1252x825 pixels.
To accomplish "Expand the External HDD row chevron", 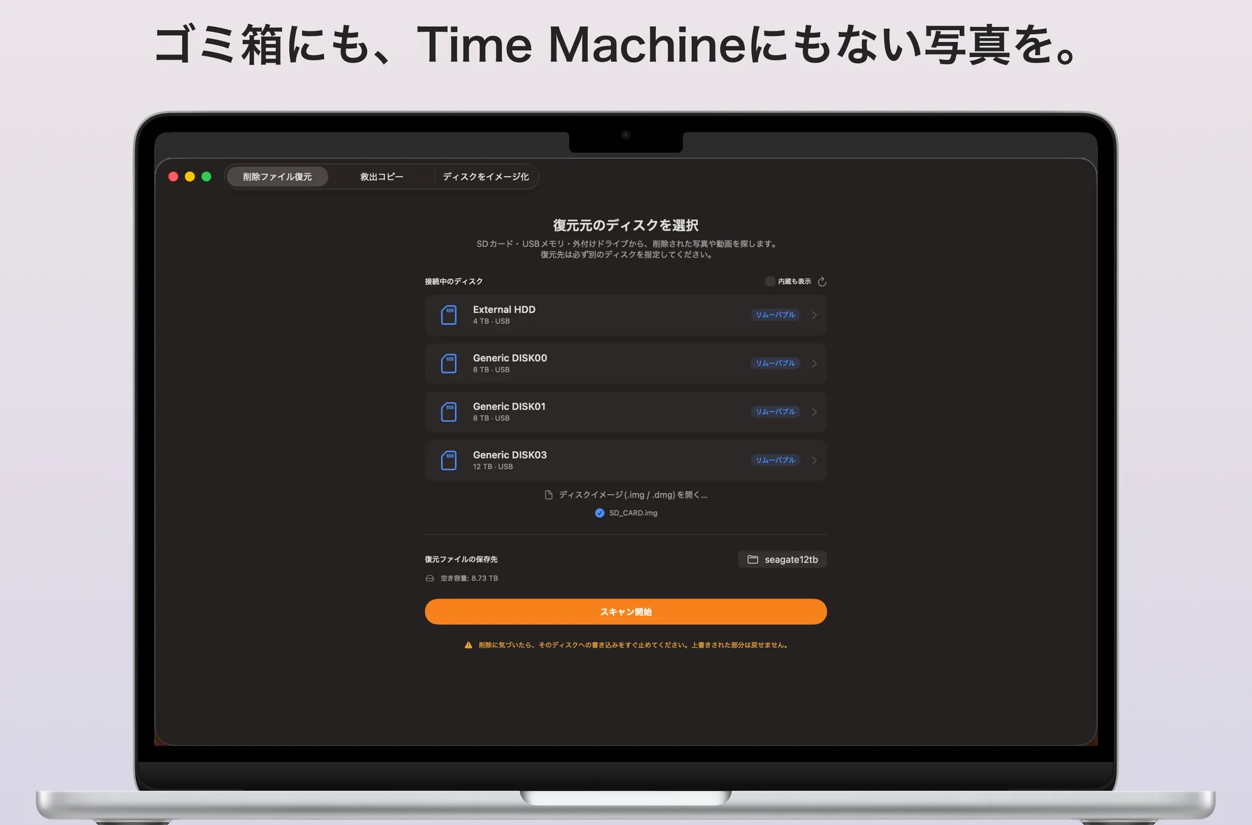I will [x=814, y=315].
